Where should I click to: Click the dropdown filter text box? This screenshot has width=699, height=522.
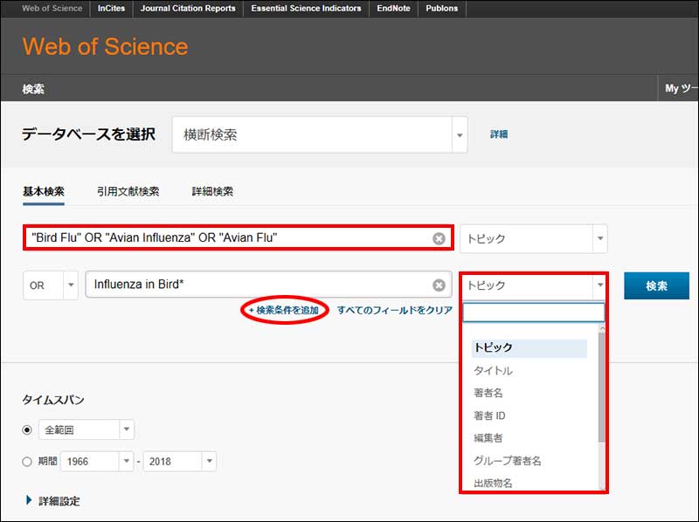[534, 313]
